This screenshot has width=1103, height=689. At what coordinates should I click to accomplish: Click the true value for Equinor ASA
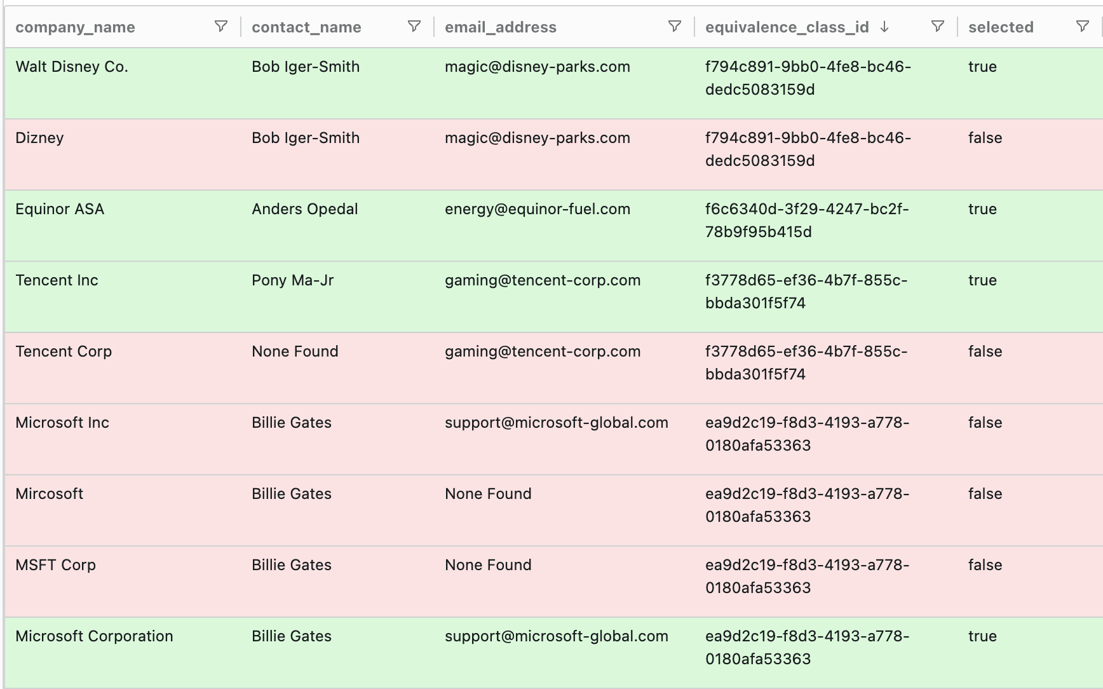982,208
